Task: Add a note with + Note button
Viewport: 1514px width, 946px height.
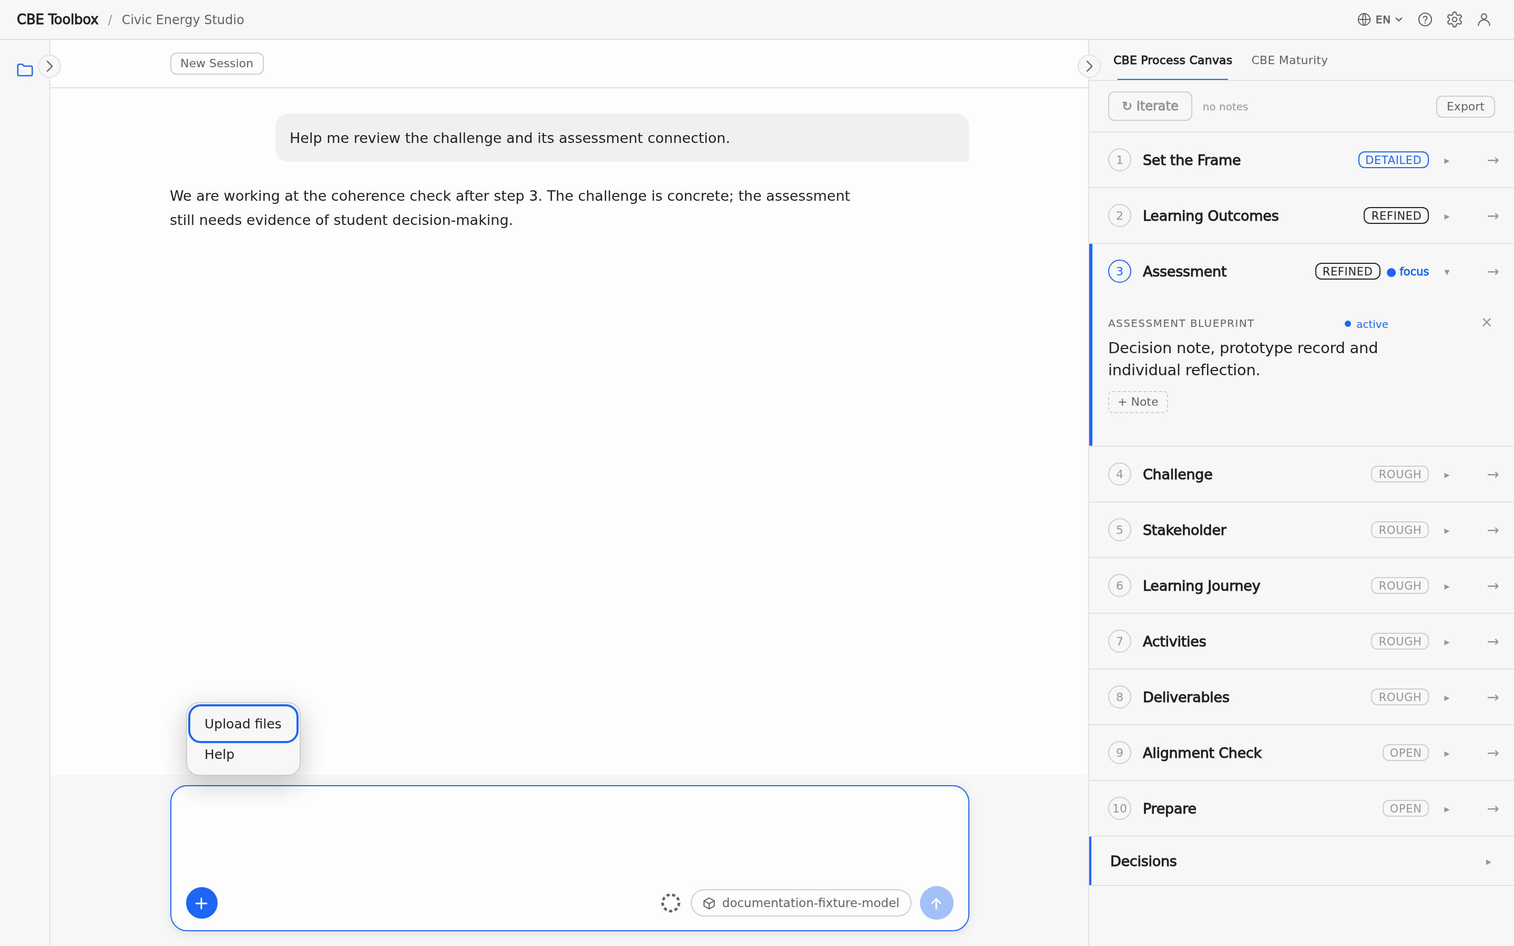Action: 1138,402
